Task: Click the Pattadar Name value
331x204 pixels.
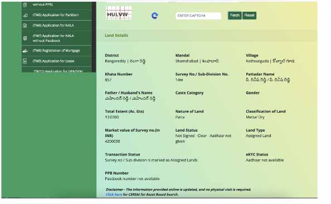Action: tap(267, 80)
